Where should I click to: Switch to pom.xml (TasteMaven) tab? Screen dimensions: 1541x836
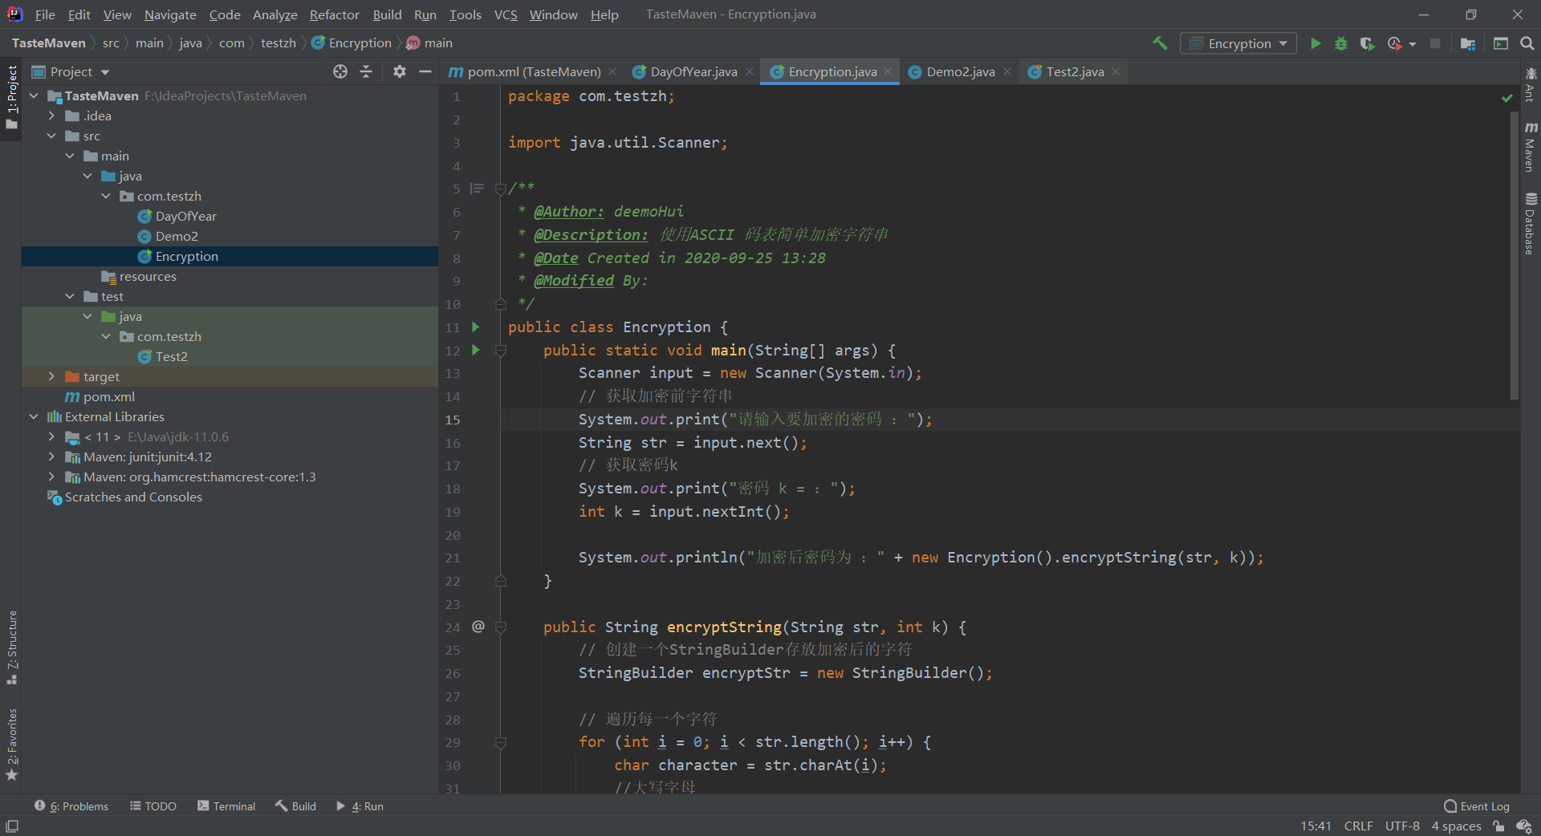point(533,71)
